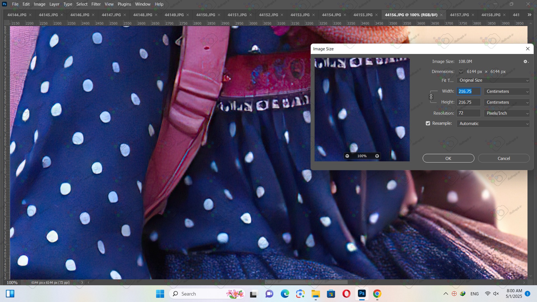
Task: Open the chat app on the taskbar
Action: 269,294
